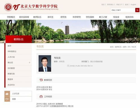The width and height of the screenshot is (140, 108).
Task: Open the 学院概况 navigation menu
Action: tap(11, 17)
